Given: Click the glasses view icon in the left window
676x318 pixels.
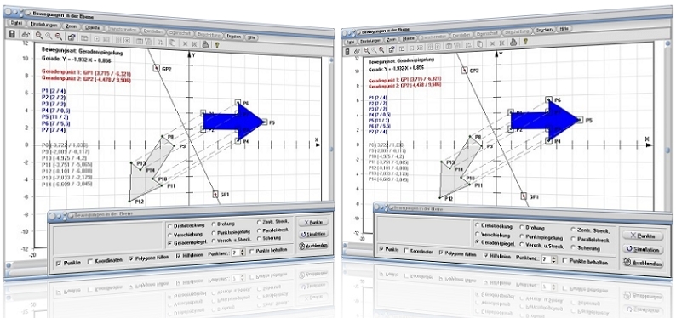Looking at the screenshot, I should tap(26, 34).
